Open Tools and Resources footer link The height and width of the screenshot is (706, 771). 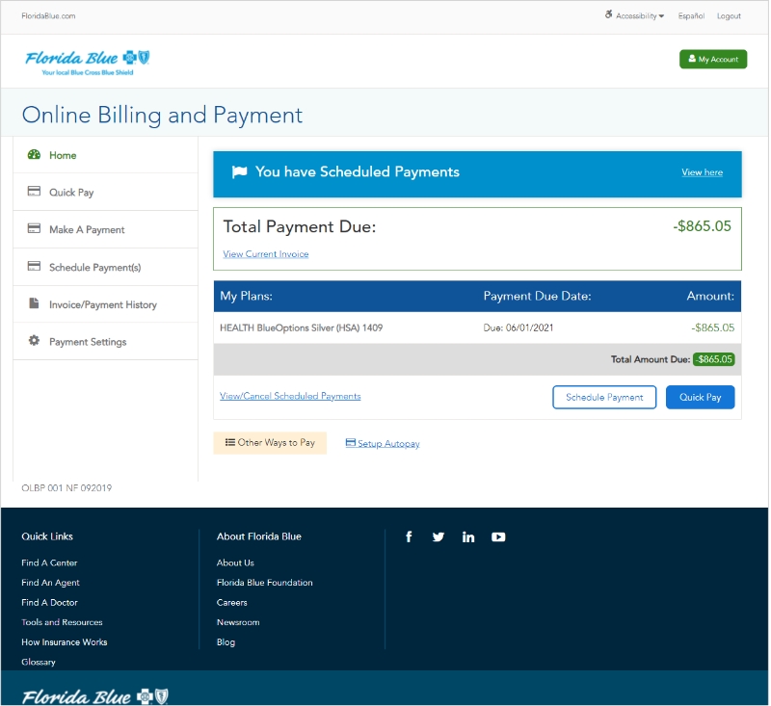[x=62, y=622]
